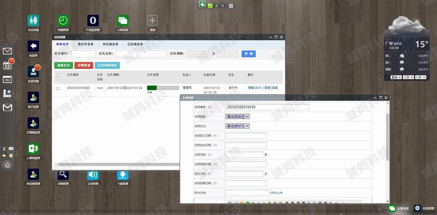Click the small clock icon in sidebar
This screenshot has width=437, height=215.
click(x=11, y=156)
